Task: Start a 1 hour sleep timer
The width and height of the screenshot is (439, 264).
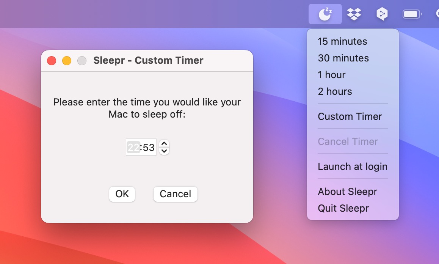Action: coord(331,75)
